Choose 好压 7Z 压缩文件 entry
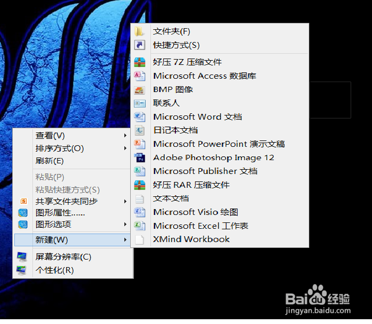This screenshot has height=324, width=372. click(220, 62)
